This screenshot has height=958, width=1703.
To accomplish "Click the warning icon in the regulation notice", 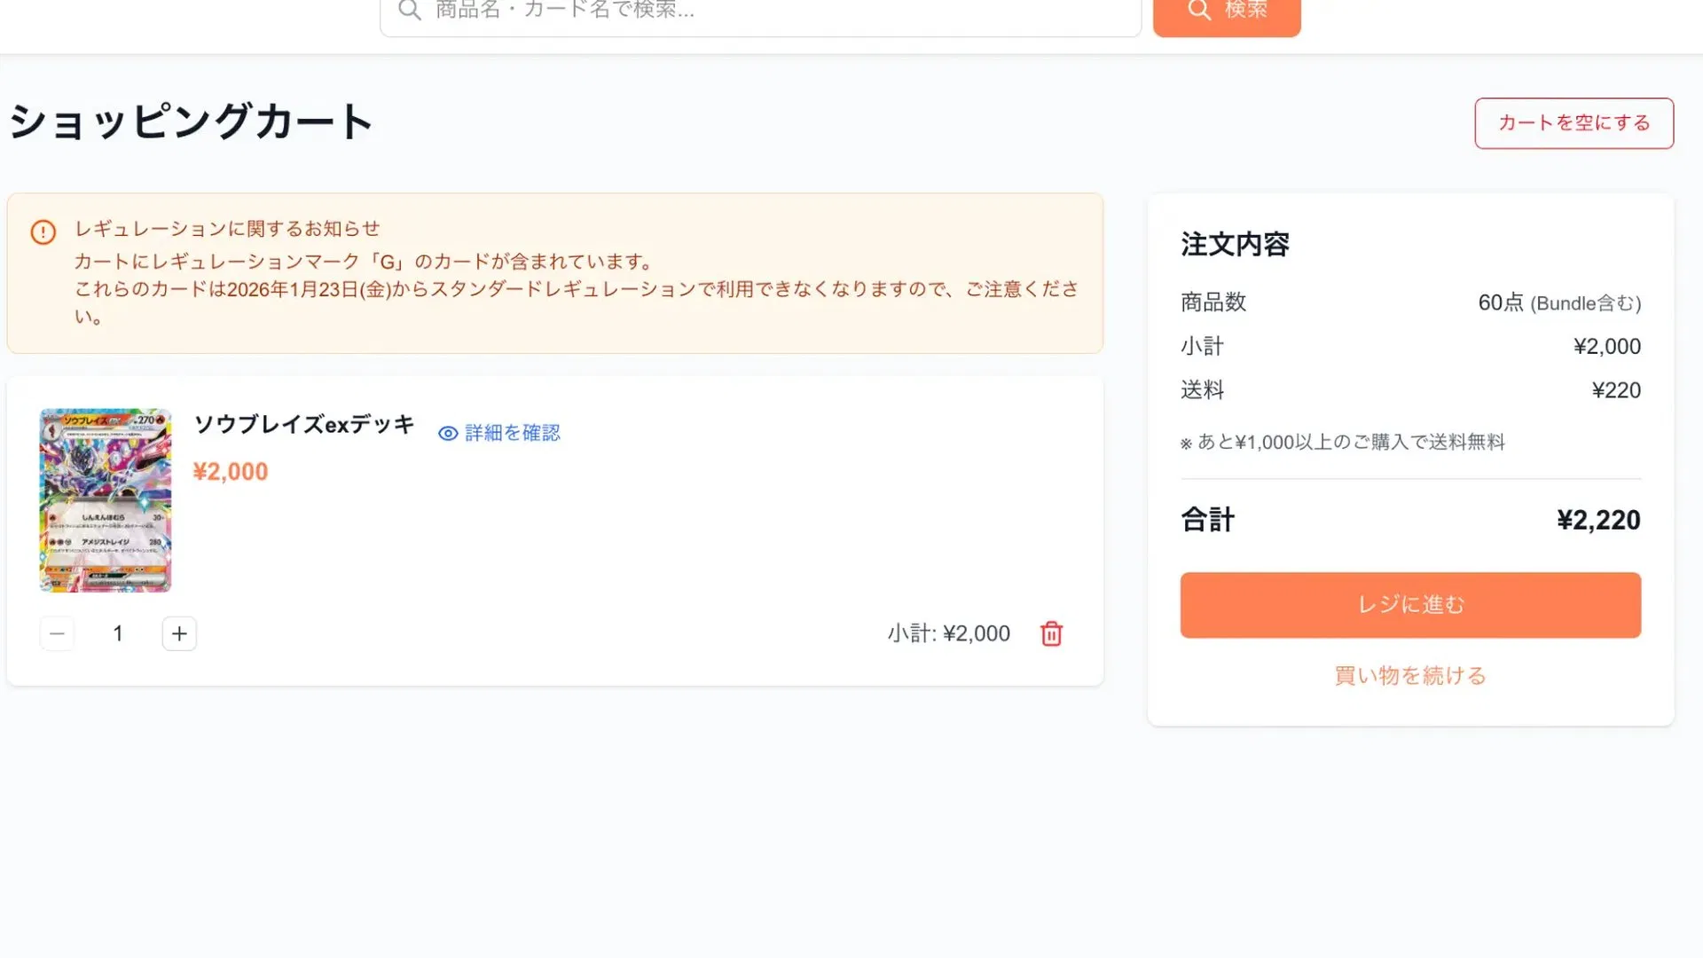I will [42, 232].
